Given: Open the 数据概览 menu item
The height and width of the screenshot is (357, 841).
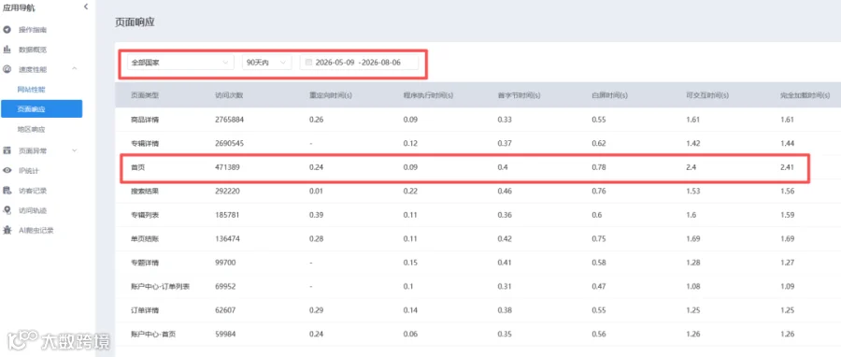Looking at the screenshot, I should point(33,50).
